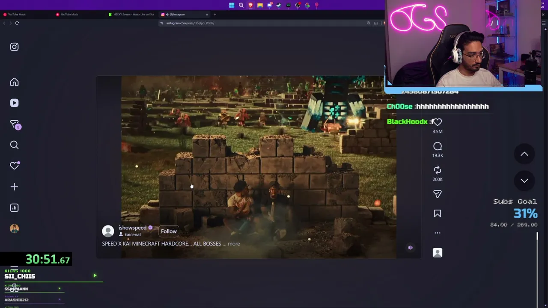Go to next reel with down chevron
This screenshot has height=308, width=548.
[x=524, y=181]
